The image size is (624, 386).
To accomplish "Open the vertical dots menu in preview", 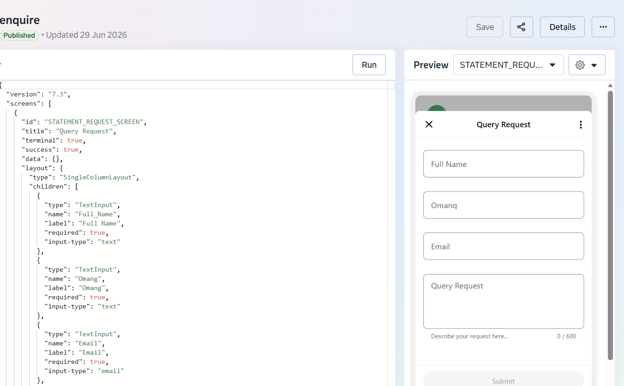I will pyautogui.click(x=581, y=125).
